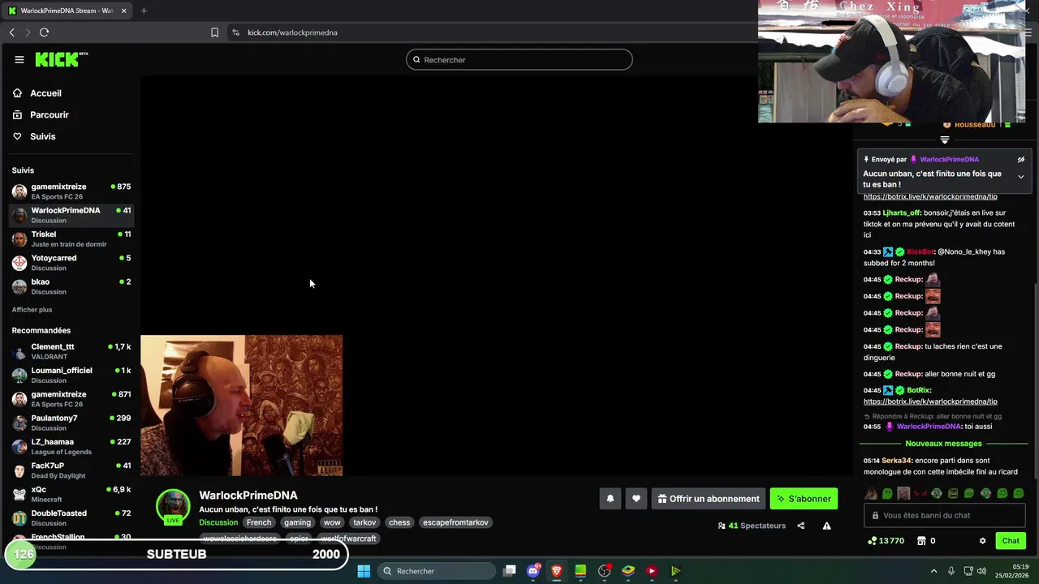1039x584 pixels.
Task: Open Discord from taskbar
Action: pos(533,571)
